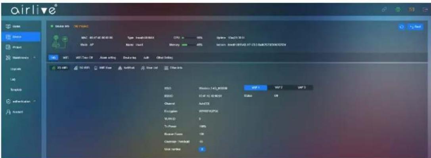Click the blue refresh button

(402, 27)
